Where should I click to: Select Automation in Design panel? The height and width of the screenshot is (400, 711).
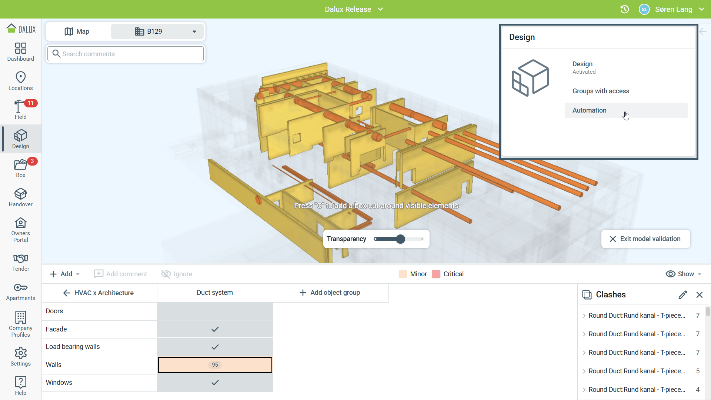click(x=626, y=110)
